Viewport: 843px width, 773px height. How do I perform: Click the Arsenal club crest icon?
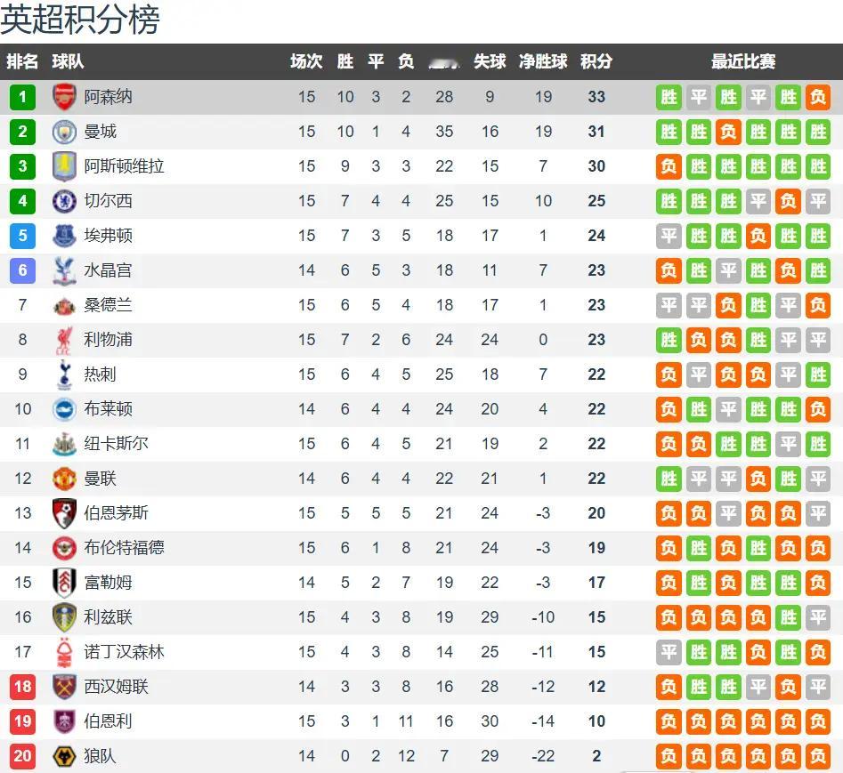click(64, 96)
